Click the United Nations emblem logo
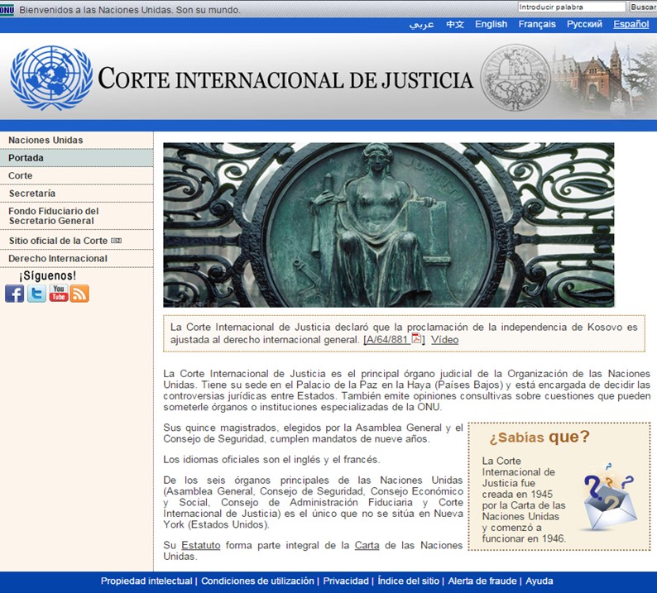657x593 pixels. 51,79
